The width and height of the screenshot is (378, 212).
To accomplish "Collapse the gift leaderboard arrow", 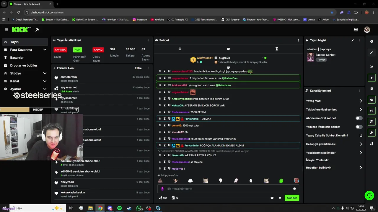I will point(228,68).
